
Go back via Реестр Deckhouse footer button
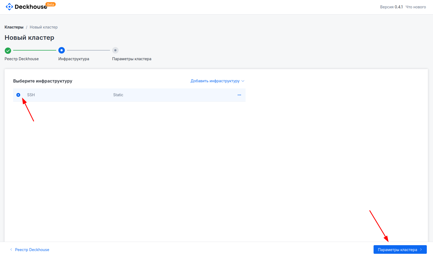click(32, 250)
